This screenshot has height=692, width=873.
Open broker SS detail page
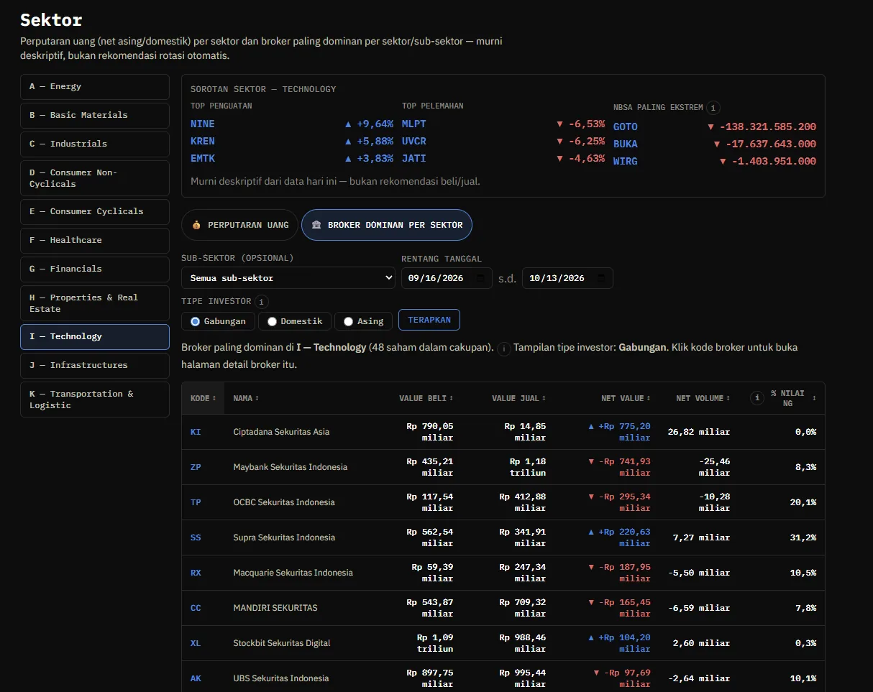196,538
